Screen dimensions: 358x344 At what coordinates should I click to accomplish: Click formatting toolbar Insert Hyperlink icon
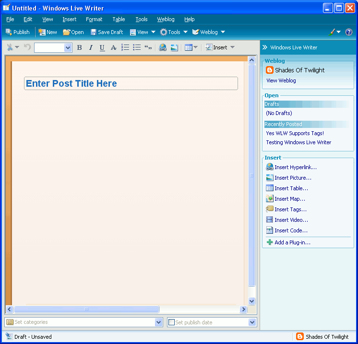(x=163, y=47)
